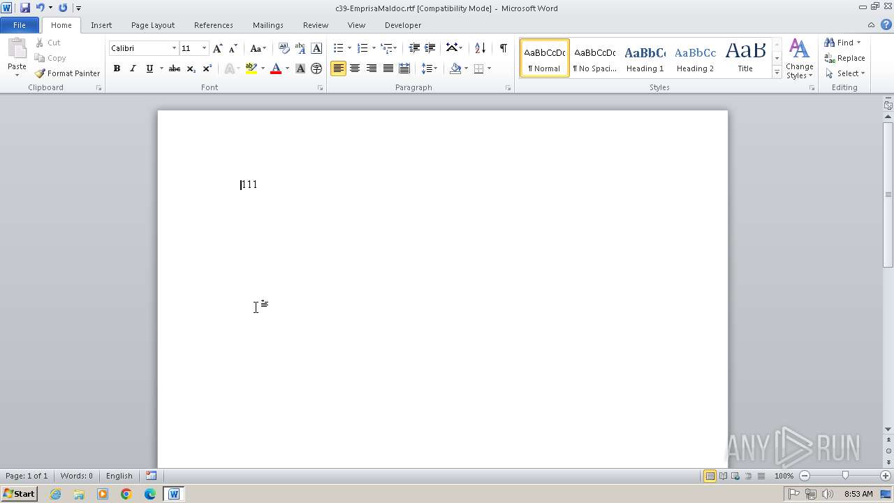Click the Zoom In plus button

(886, 476)
